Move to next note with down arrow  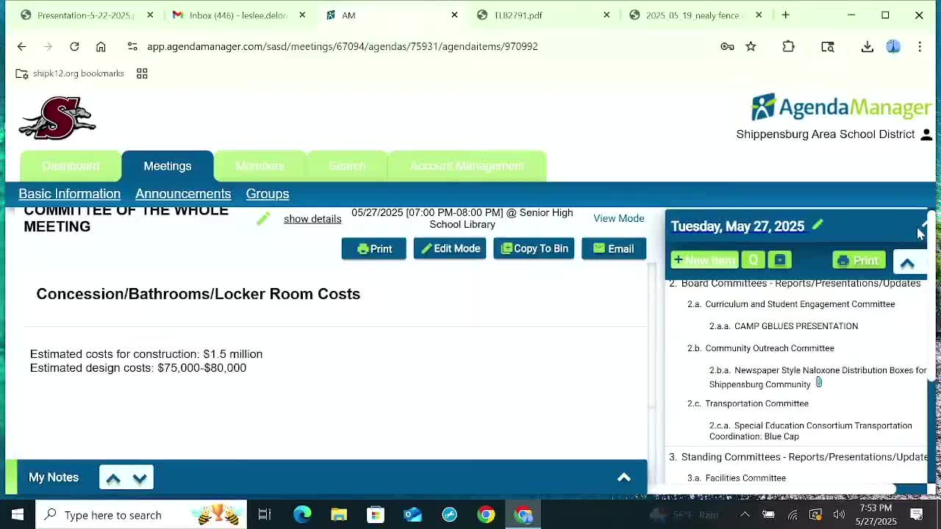click(x=140, y=478)
